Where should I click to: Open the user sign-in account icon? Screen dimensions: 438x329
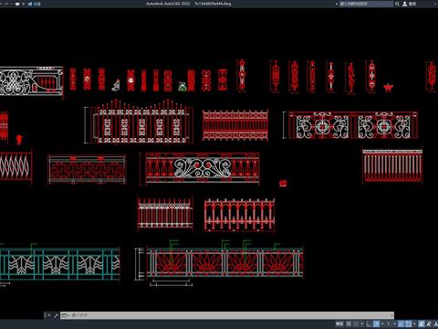(405, 4)
